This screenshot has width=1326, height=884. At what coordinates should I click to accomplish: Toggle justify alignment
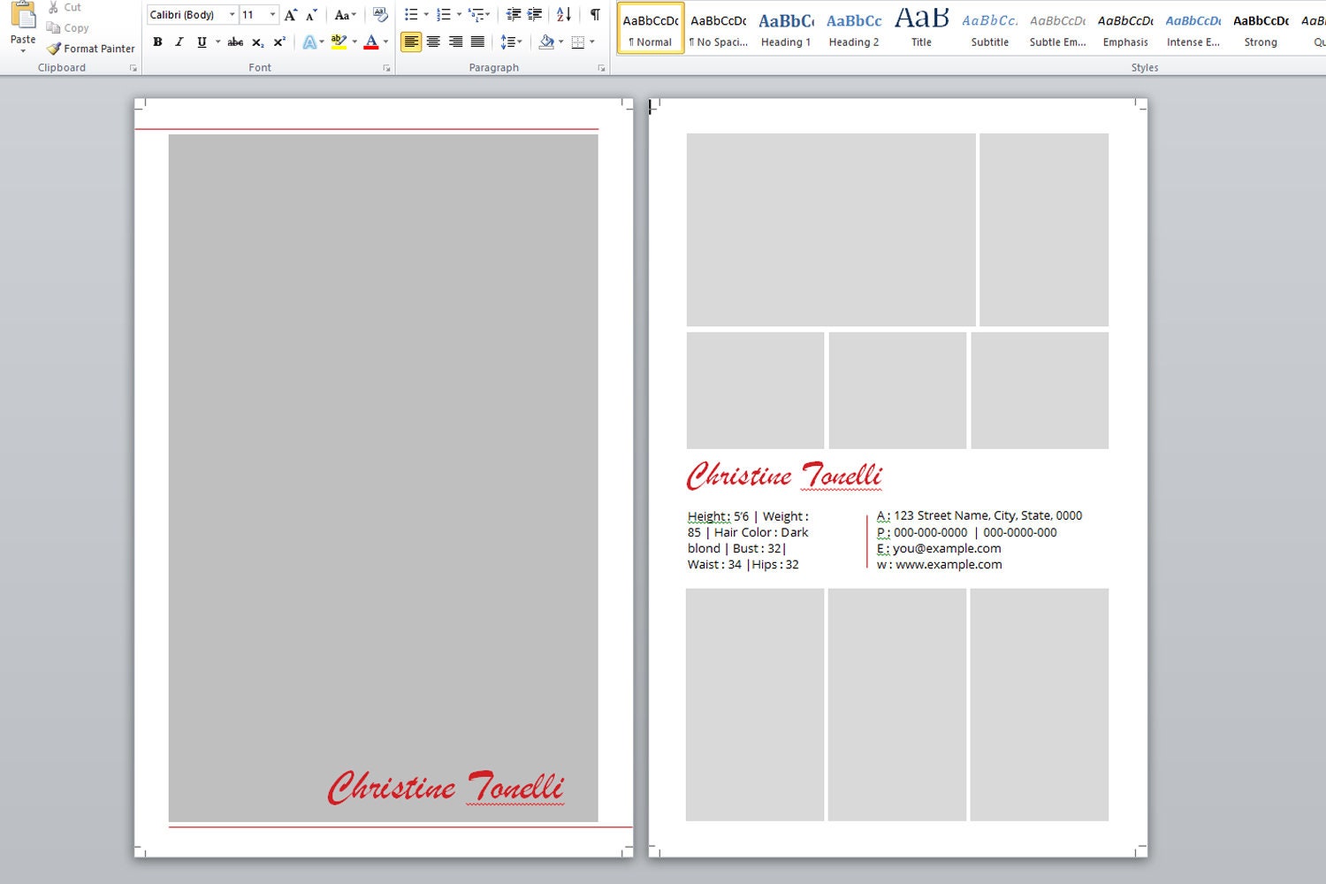(x=478, y=41)
